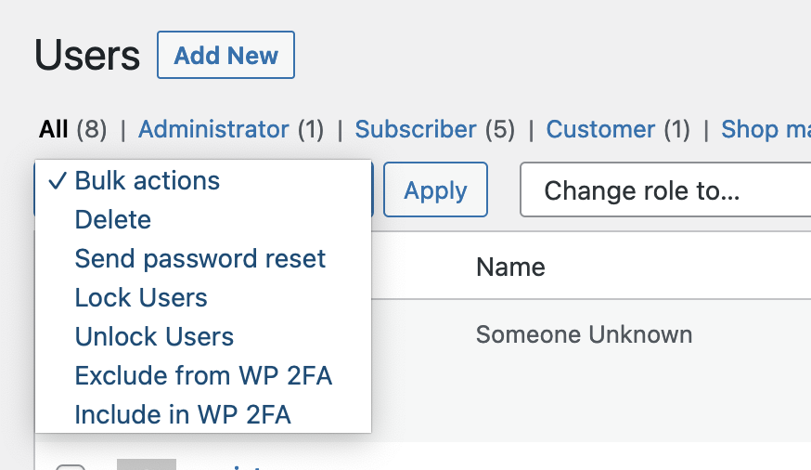Choose Include in WP 2FA option
The image size is (811, 470).
click(183, 415)
